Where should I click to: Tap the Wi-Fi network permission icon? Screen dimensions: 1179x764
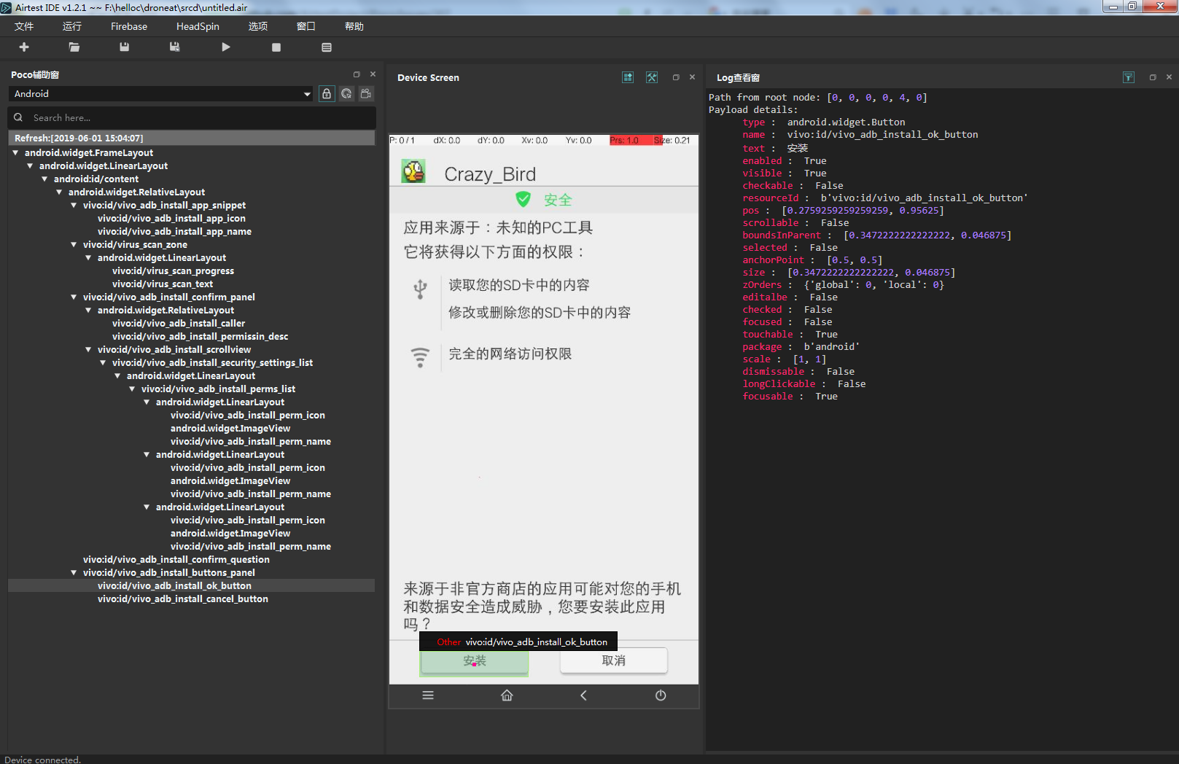click(420, 357)
